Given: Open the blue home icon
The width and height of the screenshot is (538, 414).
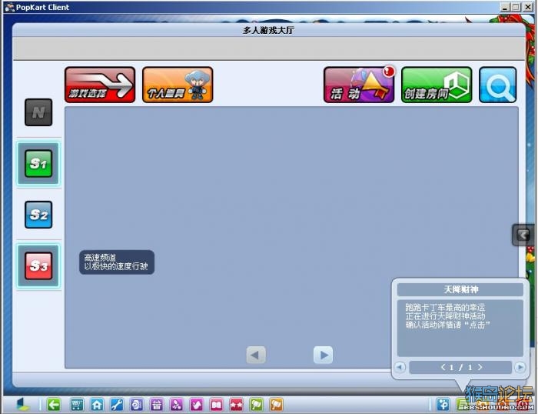Looking at the screenshot, I should coord(97,405).
